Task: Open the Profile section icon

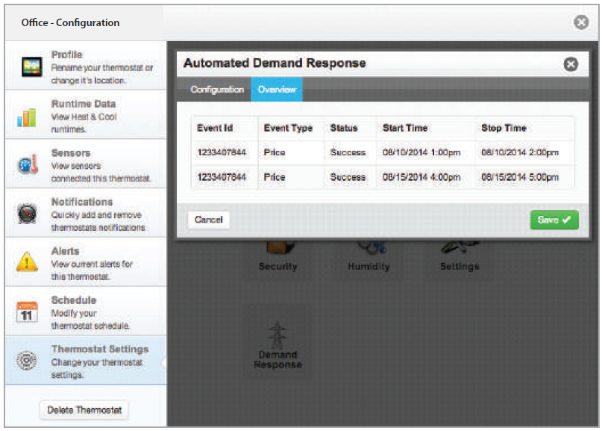Action: [x=31, y=67]
